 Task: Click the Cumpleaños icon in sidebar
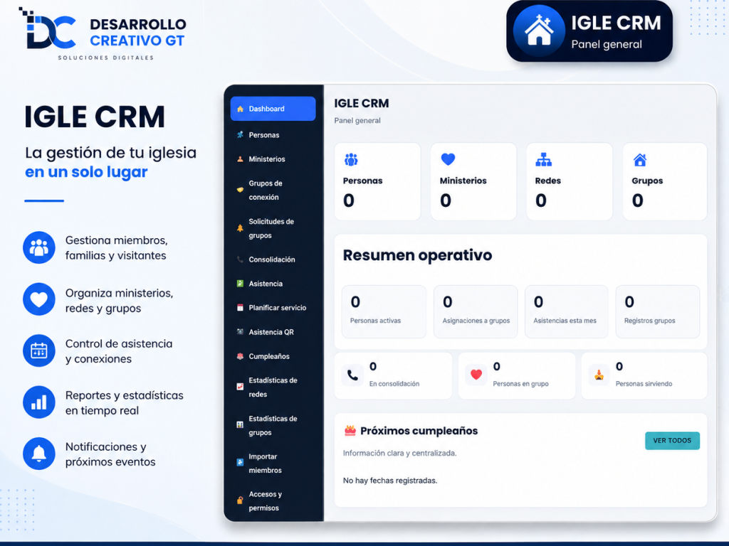click(240, 356)
